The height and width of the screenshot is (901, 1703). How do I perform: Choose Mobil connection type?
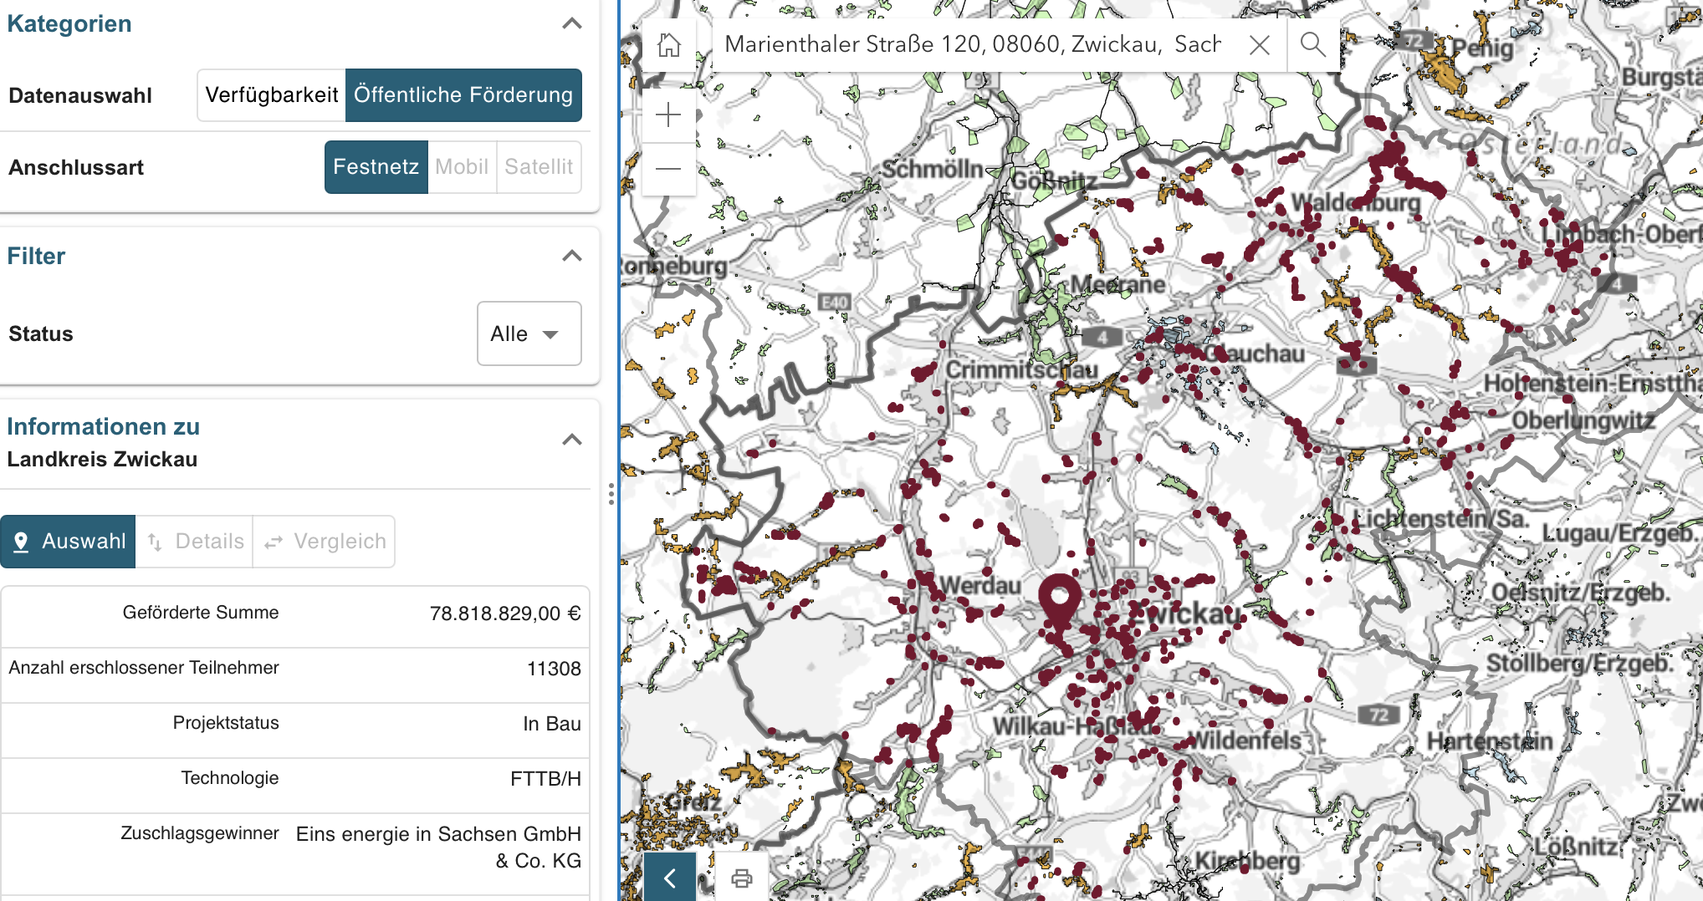tap(462, 167)
